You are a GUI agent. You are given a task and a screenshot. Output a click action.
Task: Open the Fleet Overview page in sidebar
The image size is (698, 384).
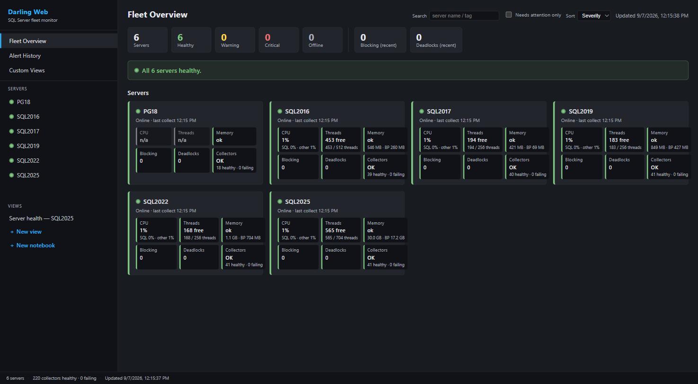59,41
